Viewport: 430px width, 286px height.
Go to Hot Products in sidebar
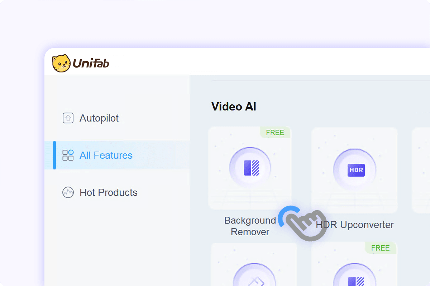tap(108, 192)
